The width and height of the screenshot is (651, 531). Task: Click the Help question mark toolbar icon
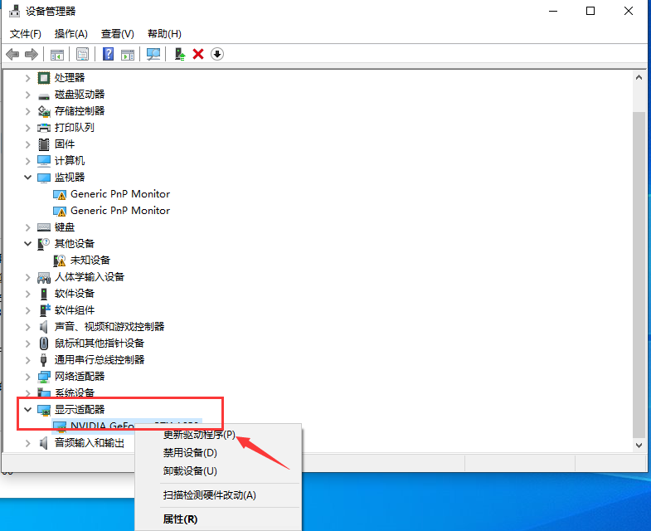point(108,54)
